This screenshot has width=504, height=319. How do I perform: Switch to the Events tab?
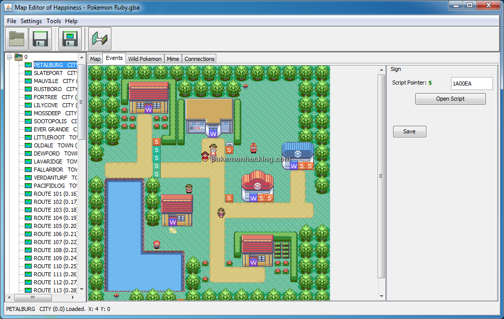114,58
